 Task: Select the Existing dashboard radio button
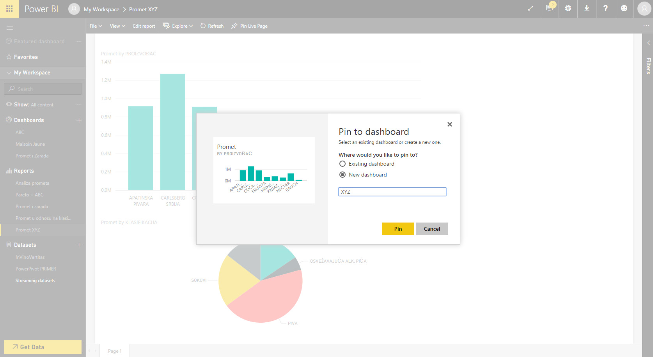coord(342,164)
